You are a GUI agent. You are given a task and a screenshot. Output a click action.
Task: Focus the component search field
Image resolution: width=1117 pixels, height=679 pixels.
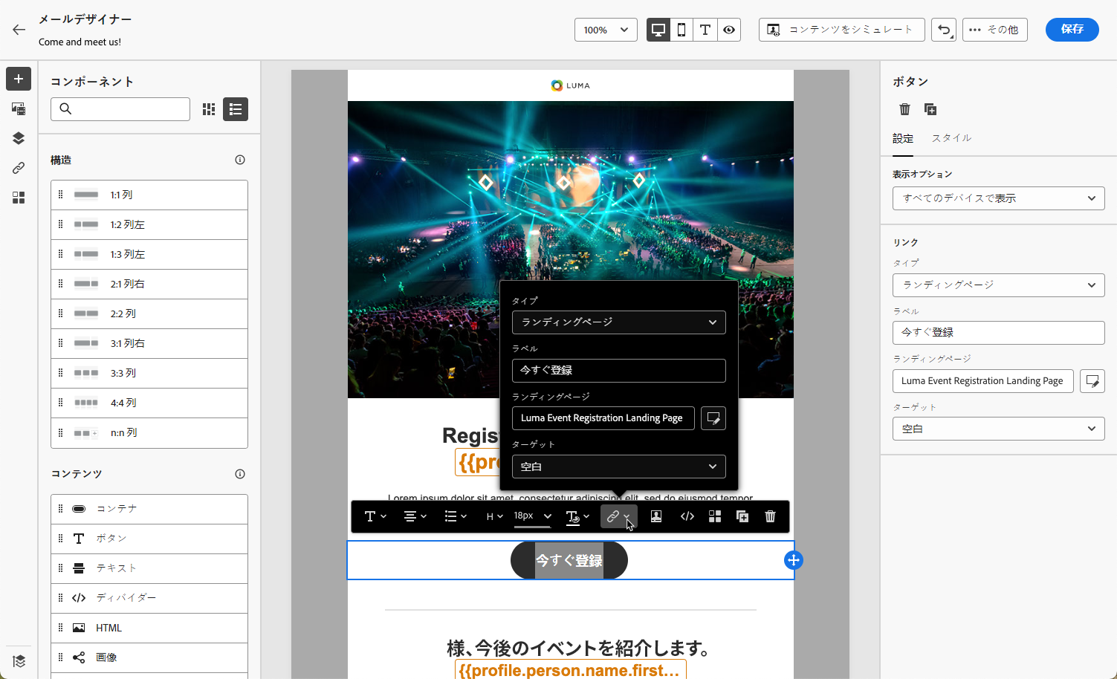(x=120, y=109)
